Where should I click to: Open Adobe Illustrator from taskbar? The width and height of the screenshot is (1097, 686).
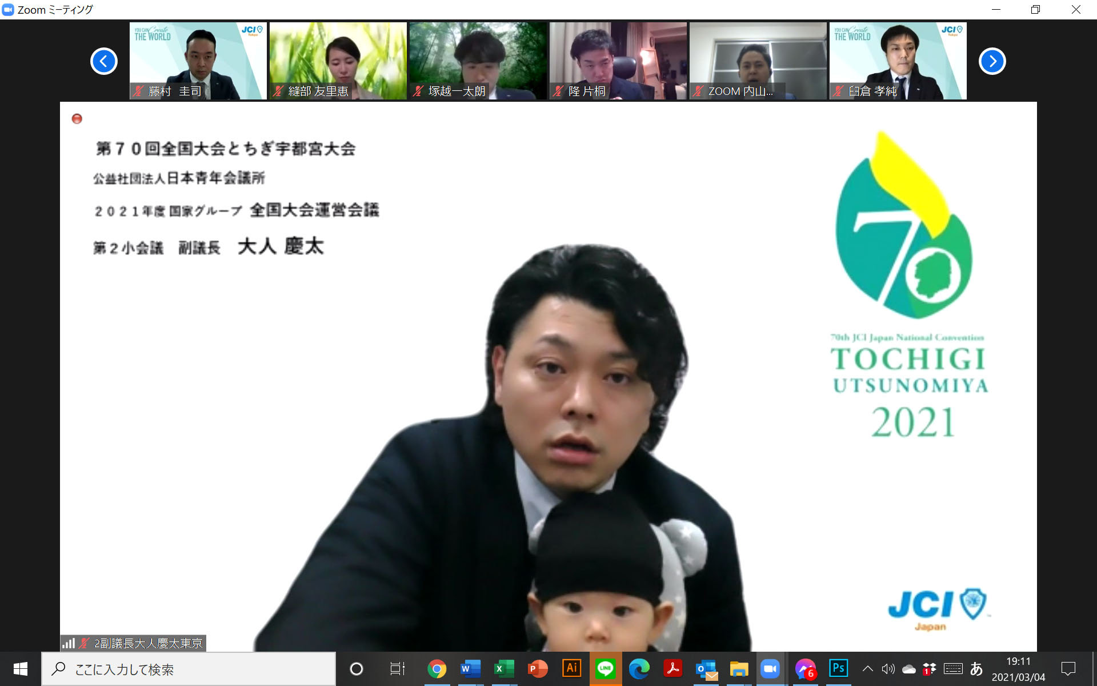pos(571,668)
